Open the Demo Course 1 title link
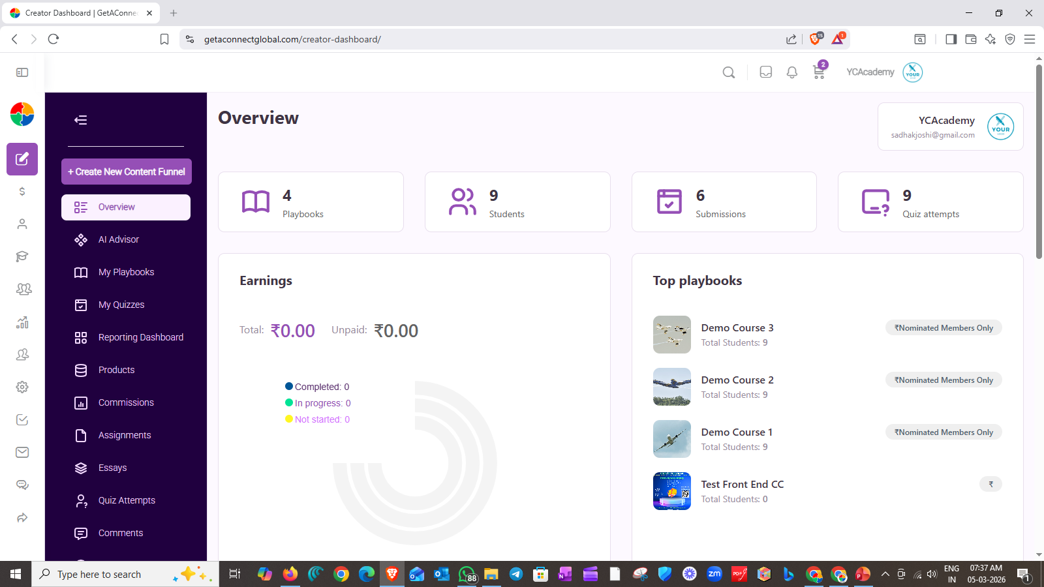This screenshot has width=1044, height=587. pyautogui.click(x=737, y=432)
